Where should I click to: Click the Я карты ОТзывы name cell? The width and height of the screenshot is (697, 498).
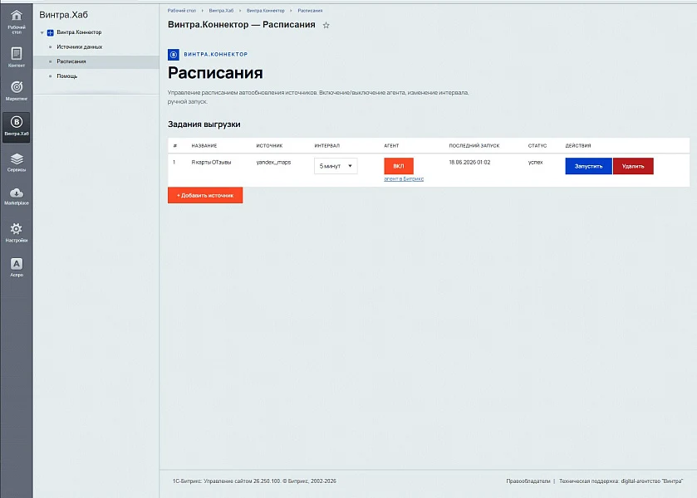pos(211,162)
